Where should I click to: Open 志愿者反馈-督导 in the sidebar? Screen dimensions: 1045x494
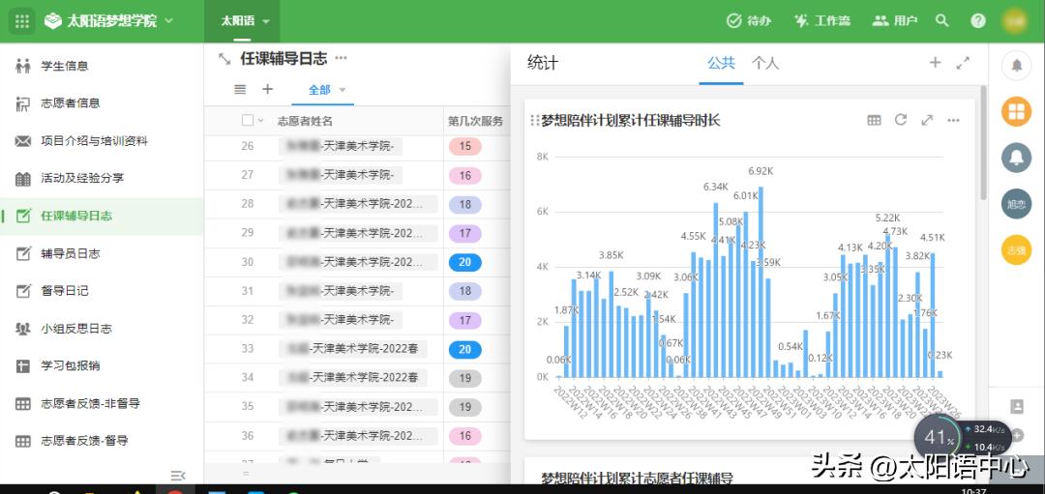pyautogui.click(x=102, y=441)
